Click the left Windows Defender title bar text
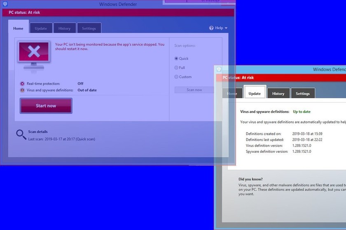Viewport: 346px width, 230px height. click(x=118, y=4)
